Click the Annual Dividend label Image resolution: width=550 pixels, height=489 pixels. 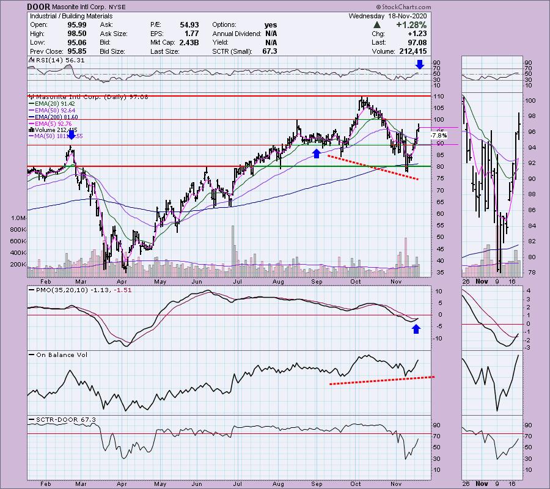pos(237,34)
